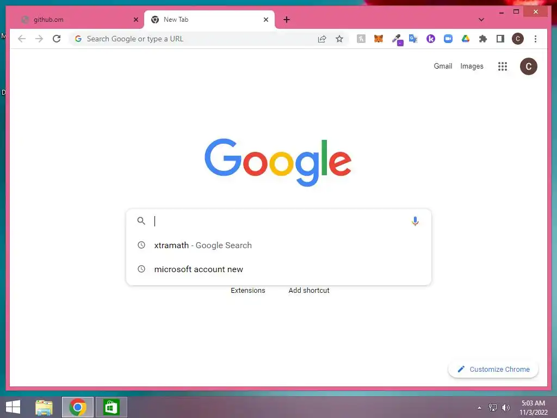Open the gray extension icon beside the star

point(361,39)
